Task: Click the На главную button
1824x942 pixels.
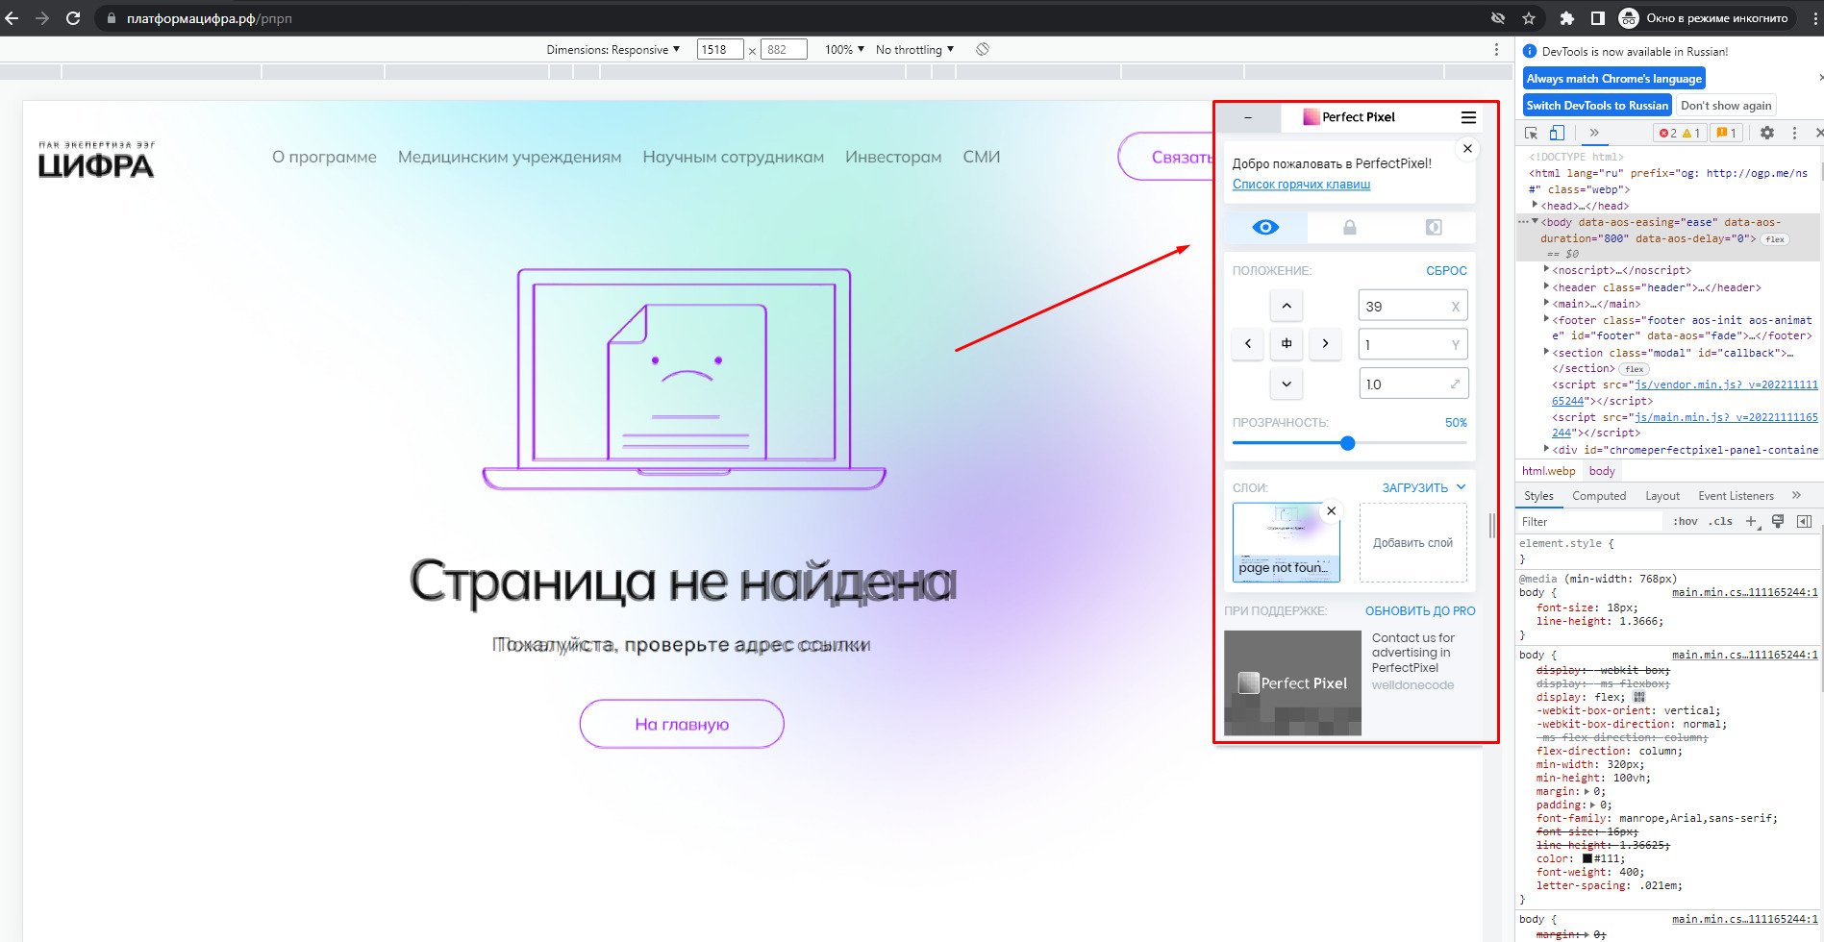Action: [682, 724]
